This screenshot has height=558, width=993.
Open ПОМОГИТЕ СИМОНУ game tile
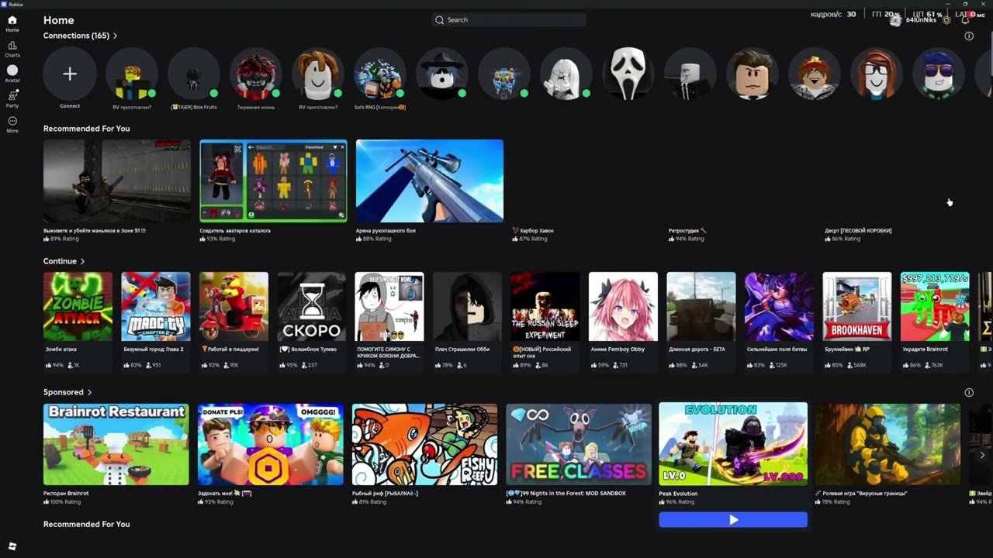click(389, 306)
